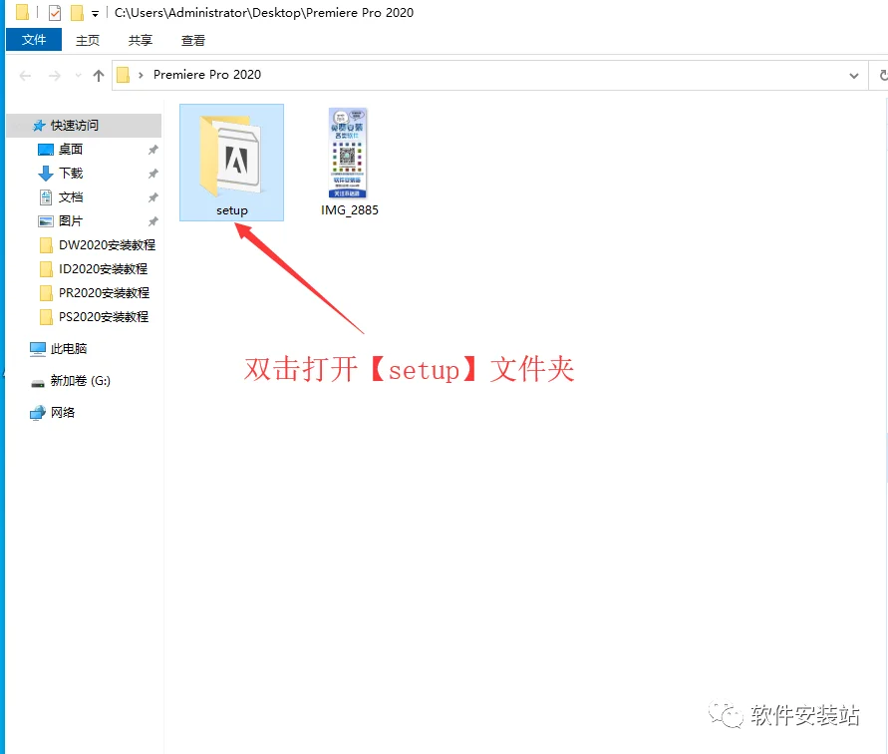This screenshot has width=888, height=754.
Task: Open ID2020安装教程 folder in sidebar
Action: (103, 268)
